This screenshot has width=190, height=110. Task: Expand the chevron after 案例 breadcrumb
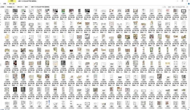29,7
